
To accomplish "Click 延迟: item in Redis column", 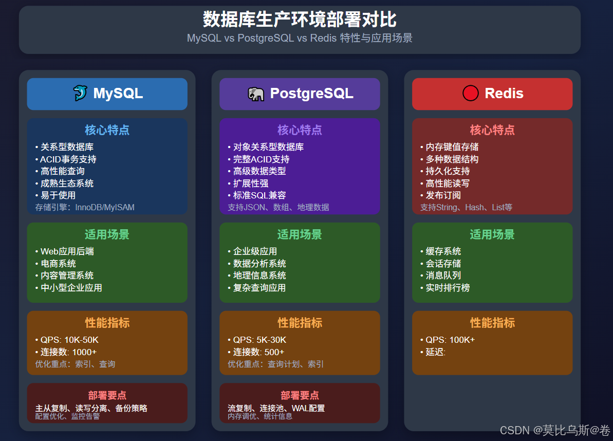I will pos(433,352).
